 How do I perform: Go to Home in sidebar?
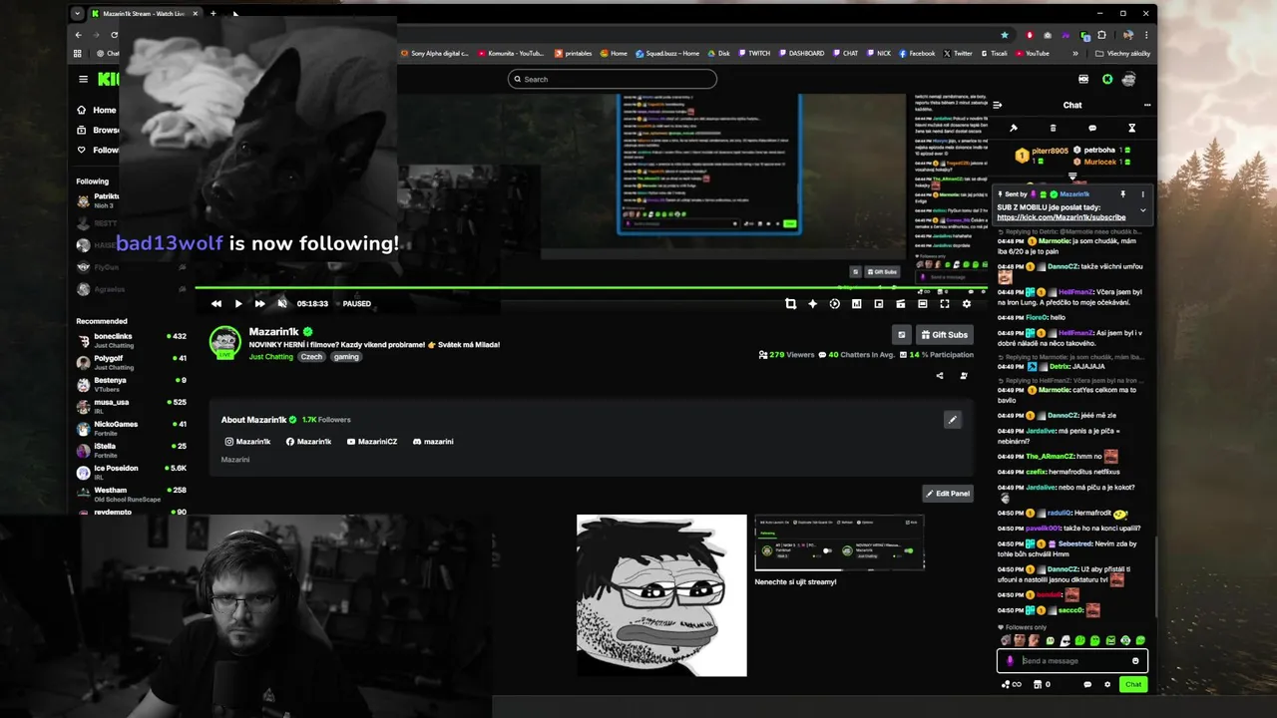97,110
